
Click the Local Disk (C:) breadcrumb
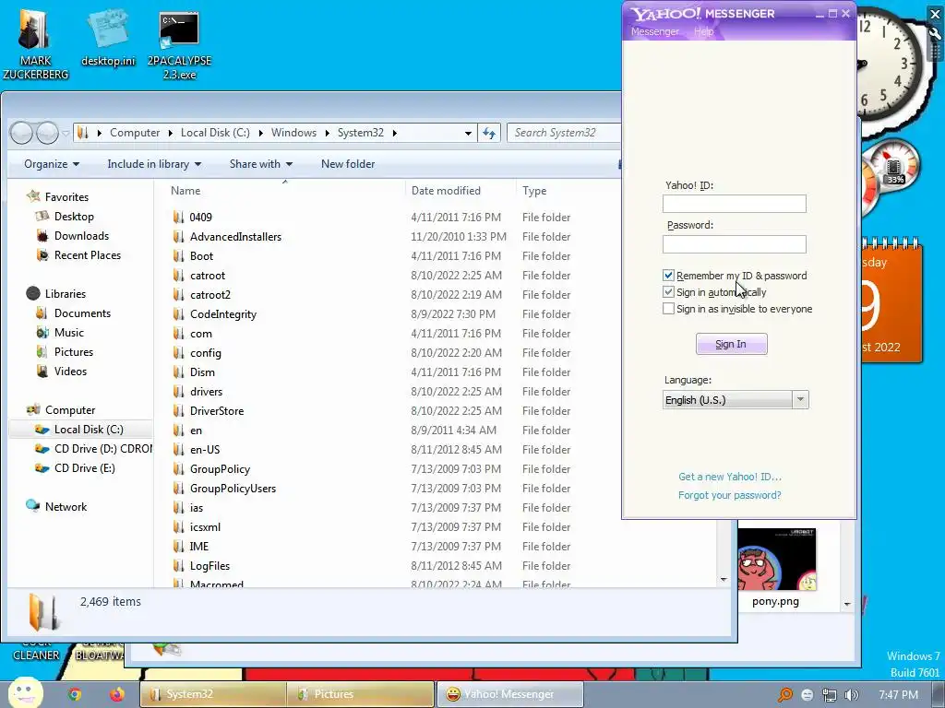[x=215, y=133]
